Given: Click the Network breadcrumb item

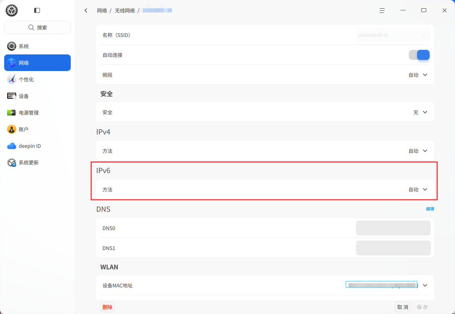Looking at the screenshot, I should coord(102,11).
